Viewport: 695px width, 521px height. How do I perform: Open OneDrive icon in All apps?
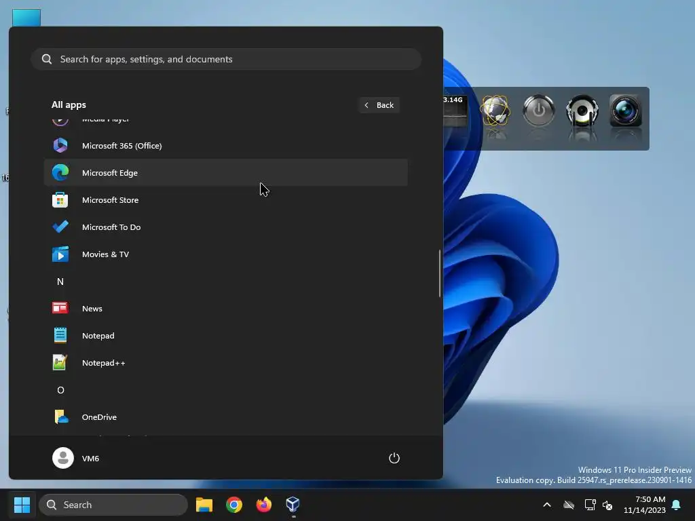(60, 417)
